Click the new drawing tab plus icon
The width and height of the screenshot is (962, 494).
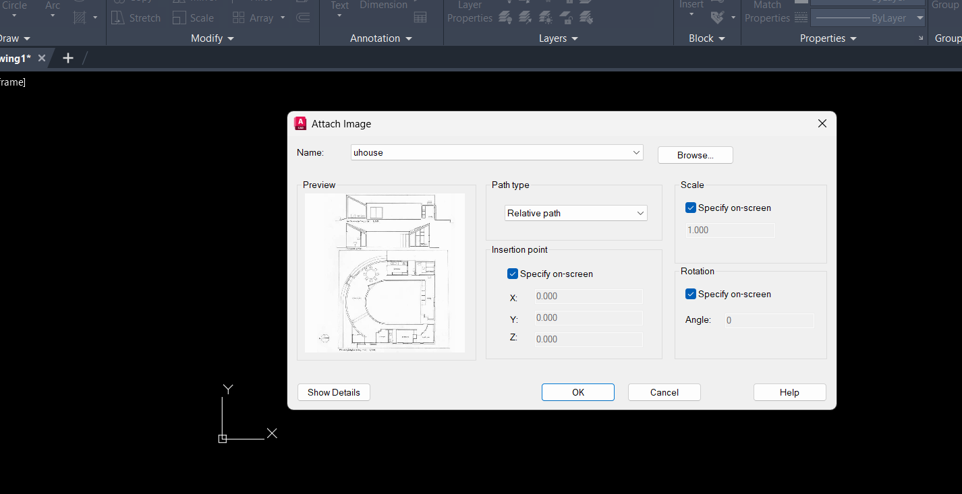tap(67, 58)
